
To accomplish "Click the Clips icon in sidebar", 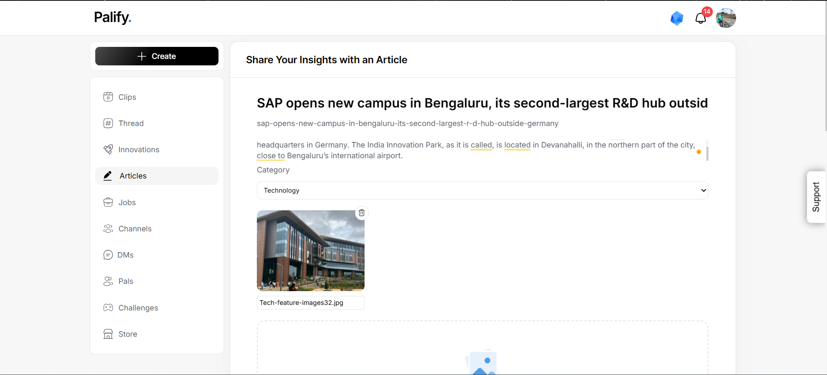I will [108, 97].
